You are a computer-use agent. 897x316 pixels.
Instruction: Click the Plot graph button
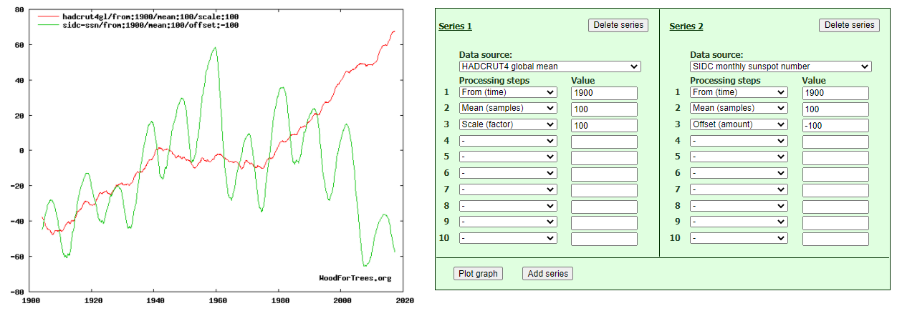click(478, 274)
